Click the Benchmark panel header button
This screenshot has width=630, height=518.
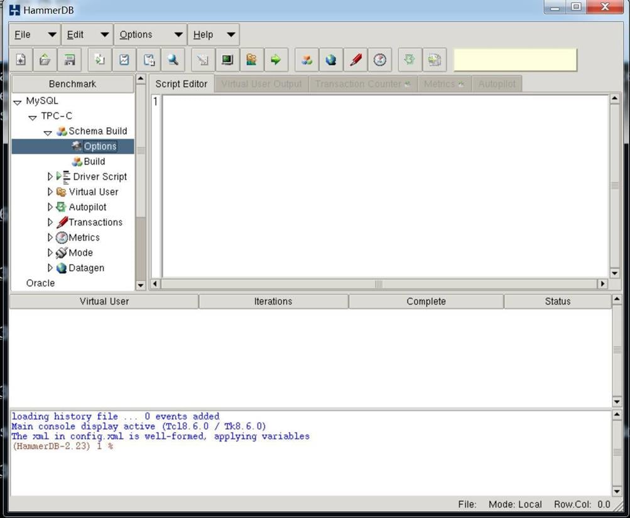pyautogui.click(x=72, y=84)
